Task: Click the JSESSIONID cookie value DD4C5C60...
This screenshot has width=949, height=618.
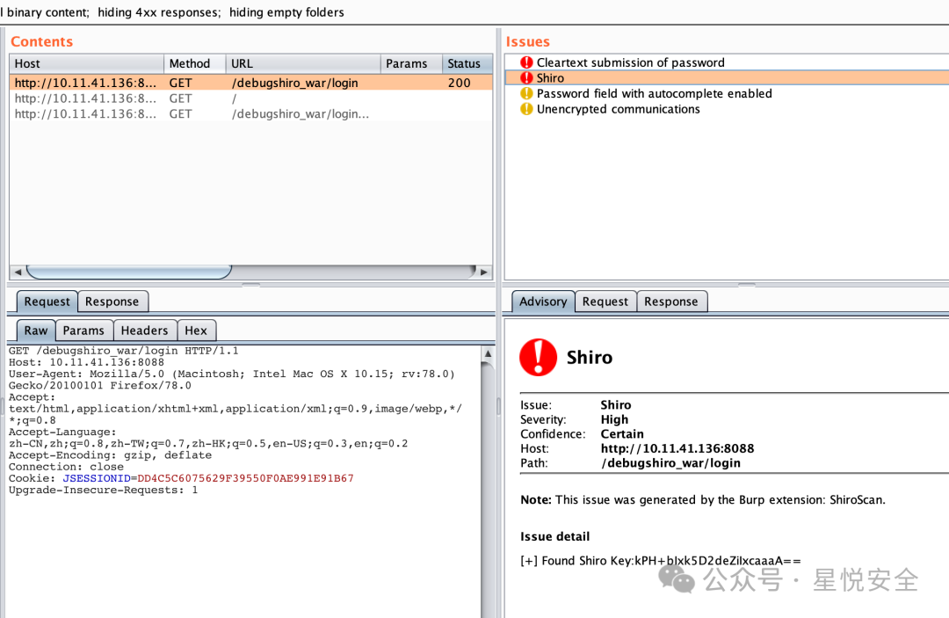Action: (246, 478)
